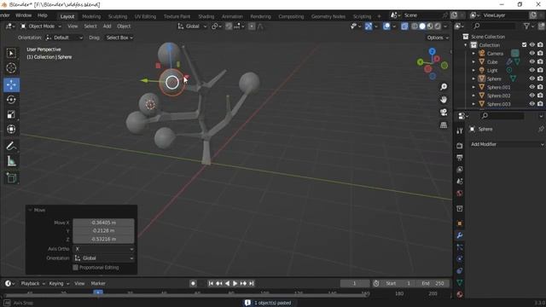This screenshot has height=307, width=546.
Task: Adjust the Move X value field
Action: tap(104, 223)
